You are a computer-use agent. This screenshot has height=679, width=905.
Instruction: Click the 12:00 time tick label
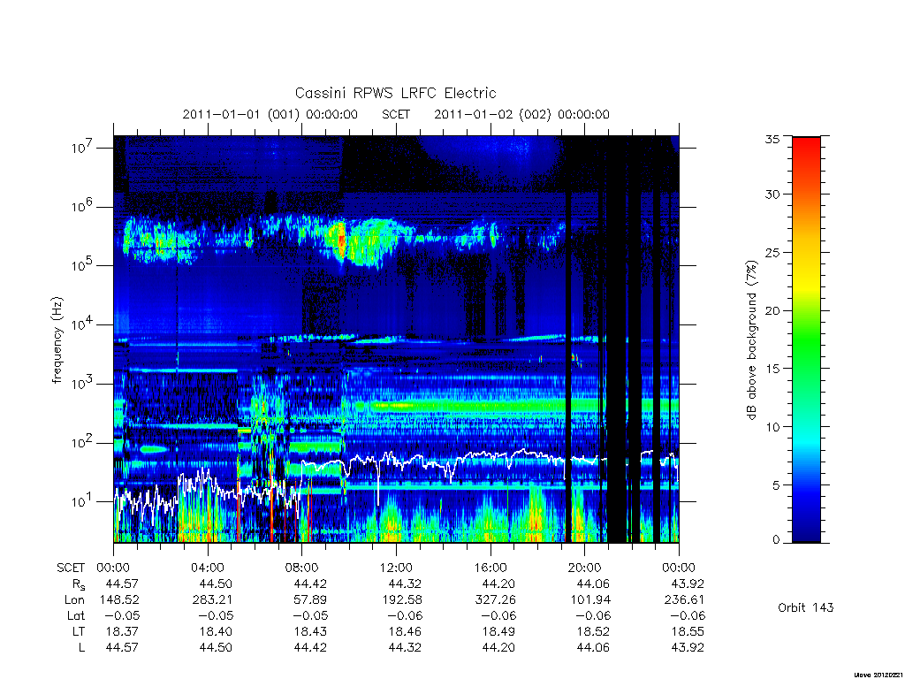396,568
